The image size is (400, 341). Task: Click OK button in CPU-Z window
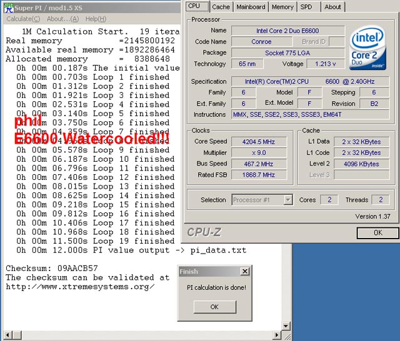pos(377,233)
